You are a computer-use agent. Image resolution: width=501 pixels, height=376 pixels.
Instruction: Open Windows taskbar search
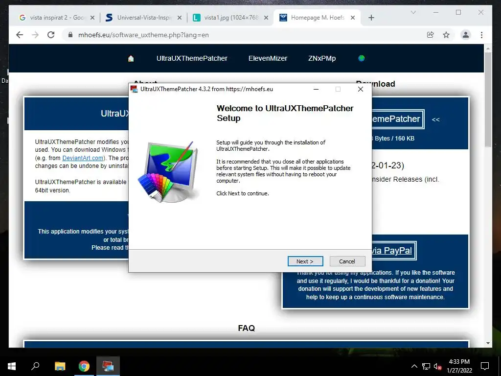pos(35,366)
